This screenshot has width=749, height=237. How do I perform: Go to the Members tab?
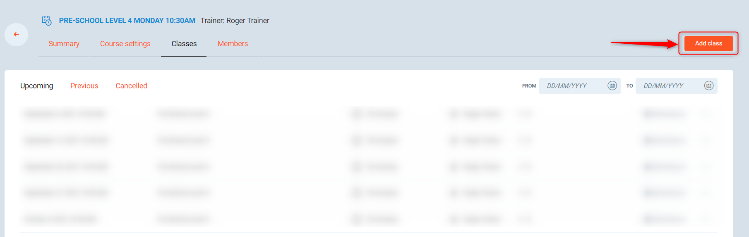pyautogui.click(x=233, y=44)
